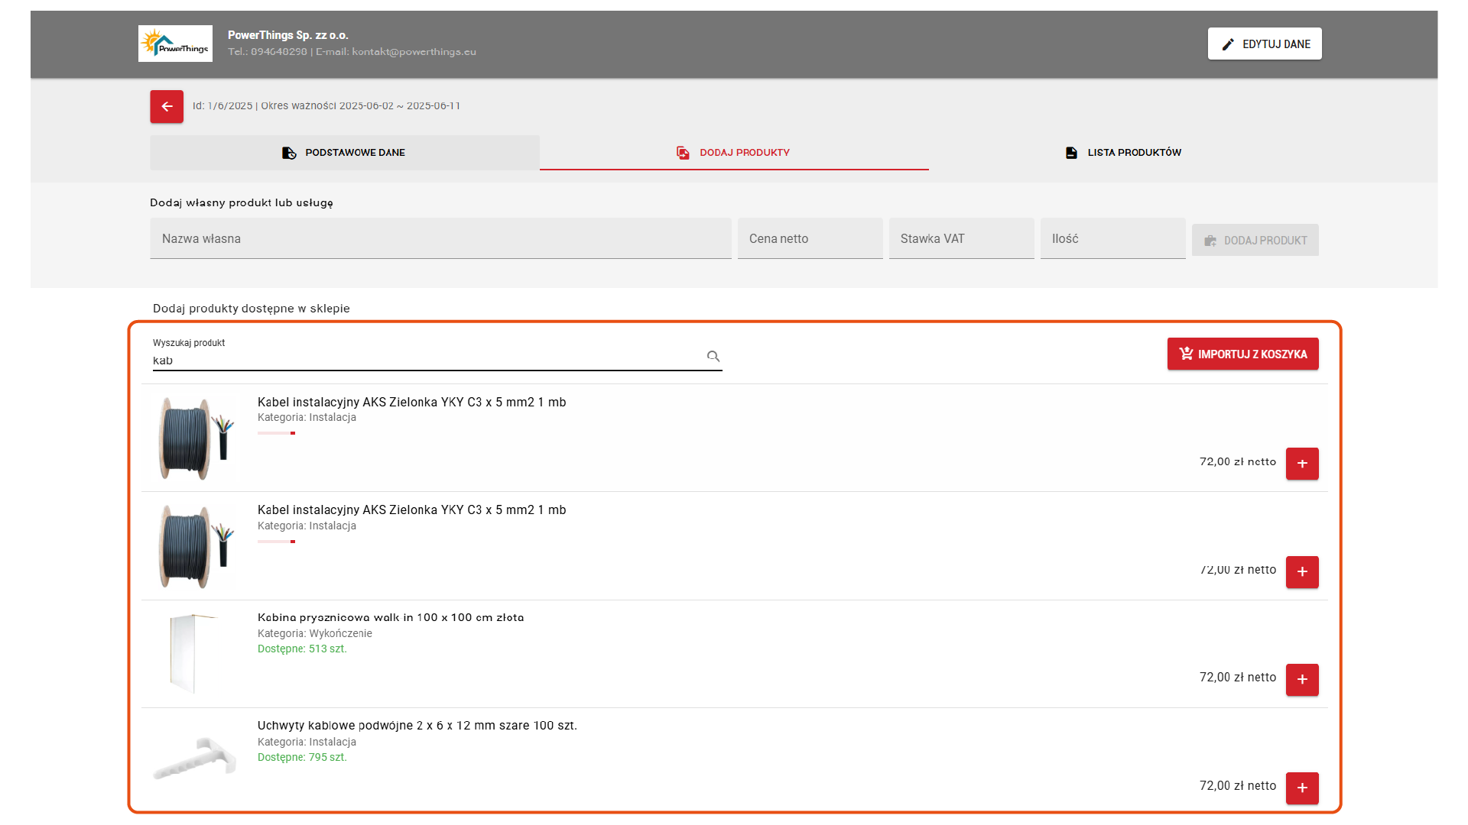This screenshot has width=1468, height=825.
Task: Switch to Lista Produktów tab
Action: point(1122,153)
